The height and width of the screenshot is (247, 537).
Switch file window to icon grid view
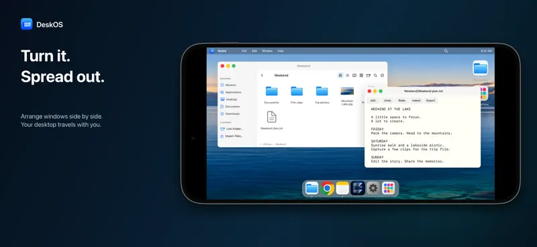(340, 75)
